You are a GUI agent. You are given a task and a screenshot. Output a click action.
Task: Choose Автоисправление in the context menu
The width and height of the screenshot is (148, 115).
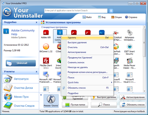coord(87,52)
